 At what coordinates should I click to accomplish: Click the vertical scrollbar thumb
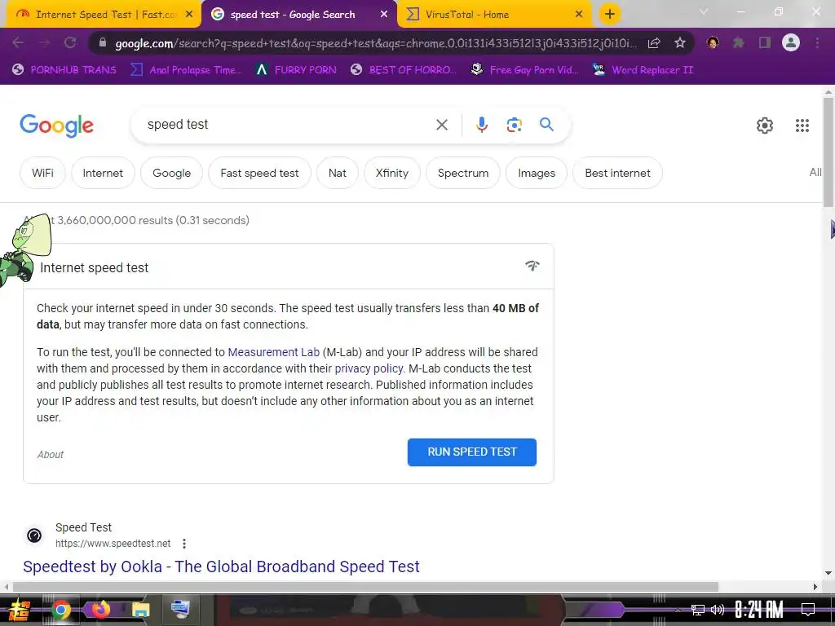[828, 152]
